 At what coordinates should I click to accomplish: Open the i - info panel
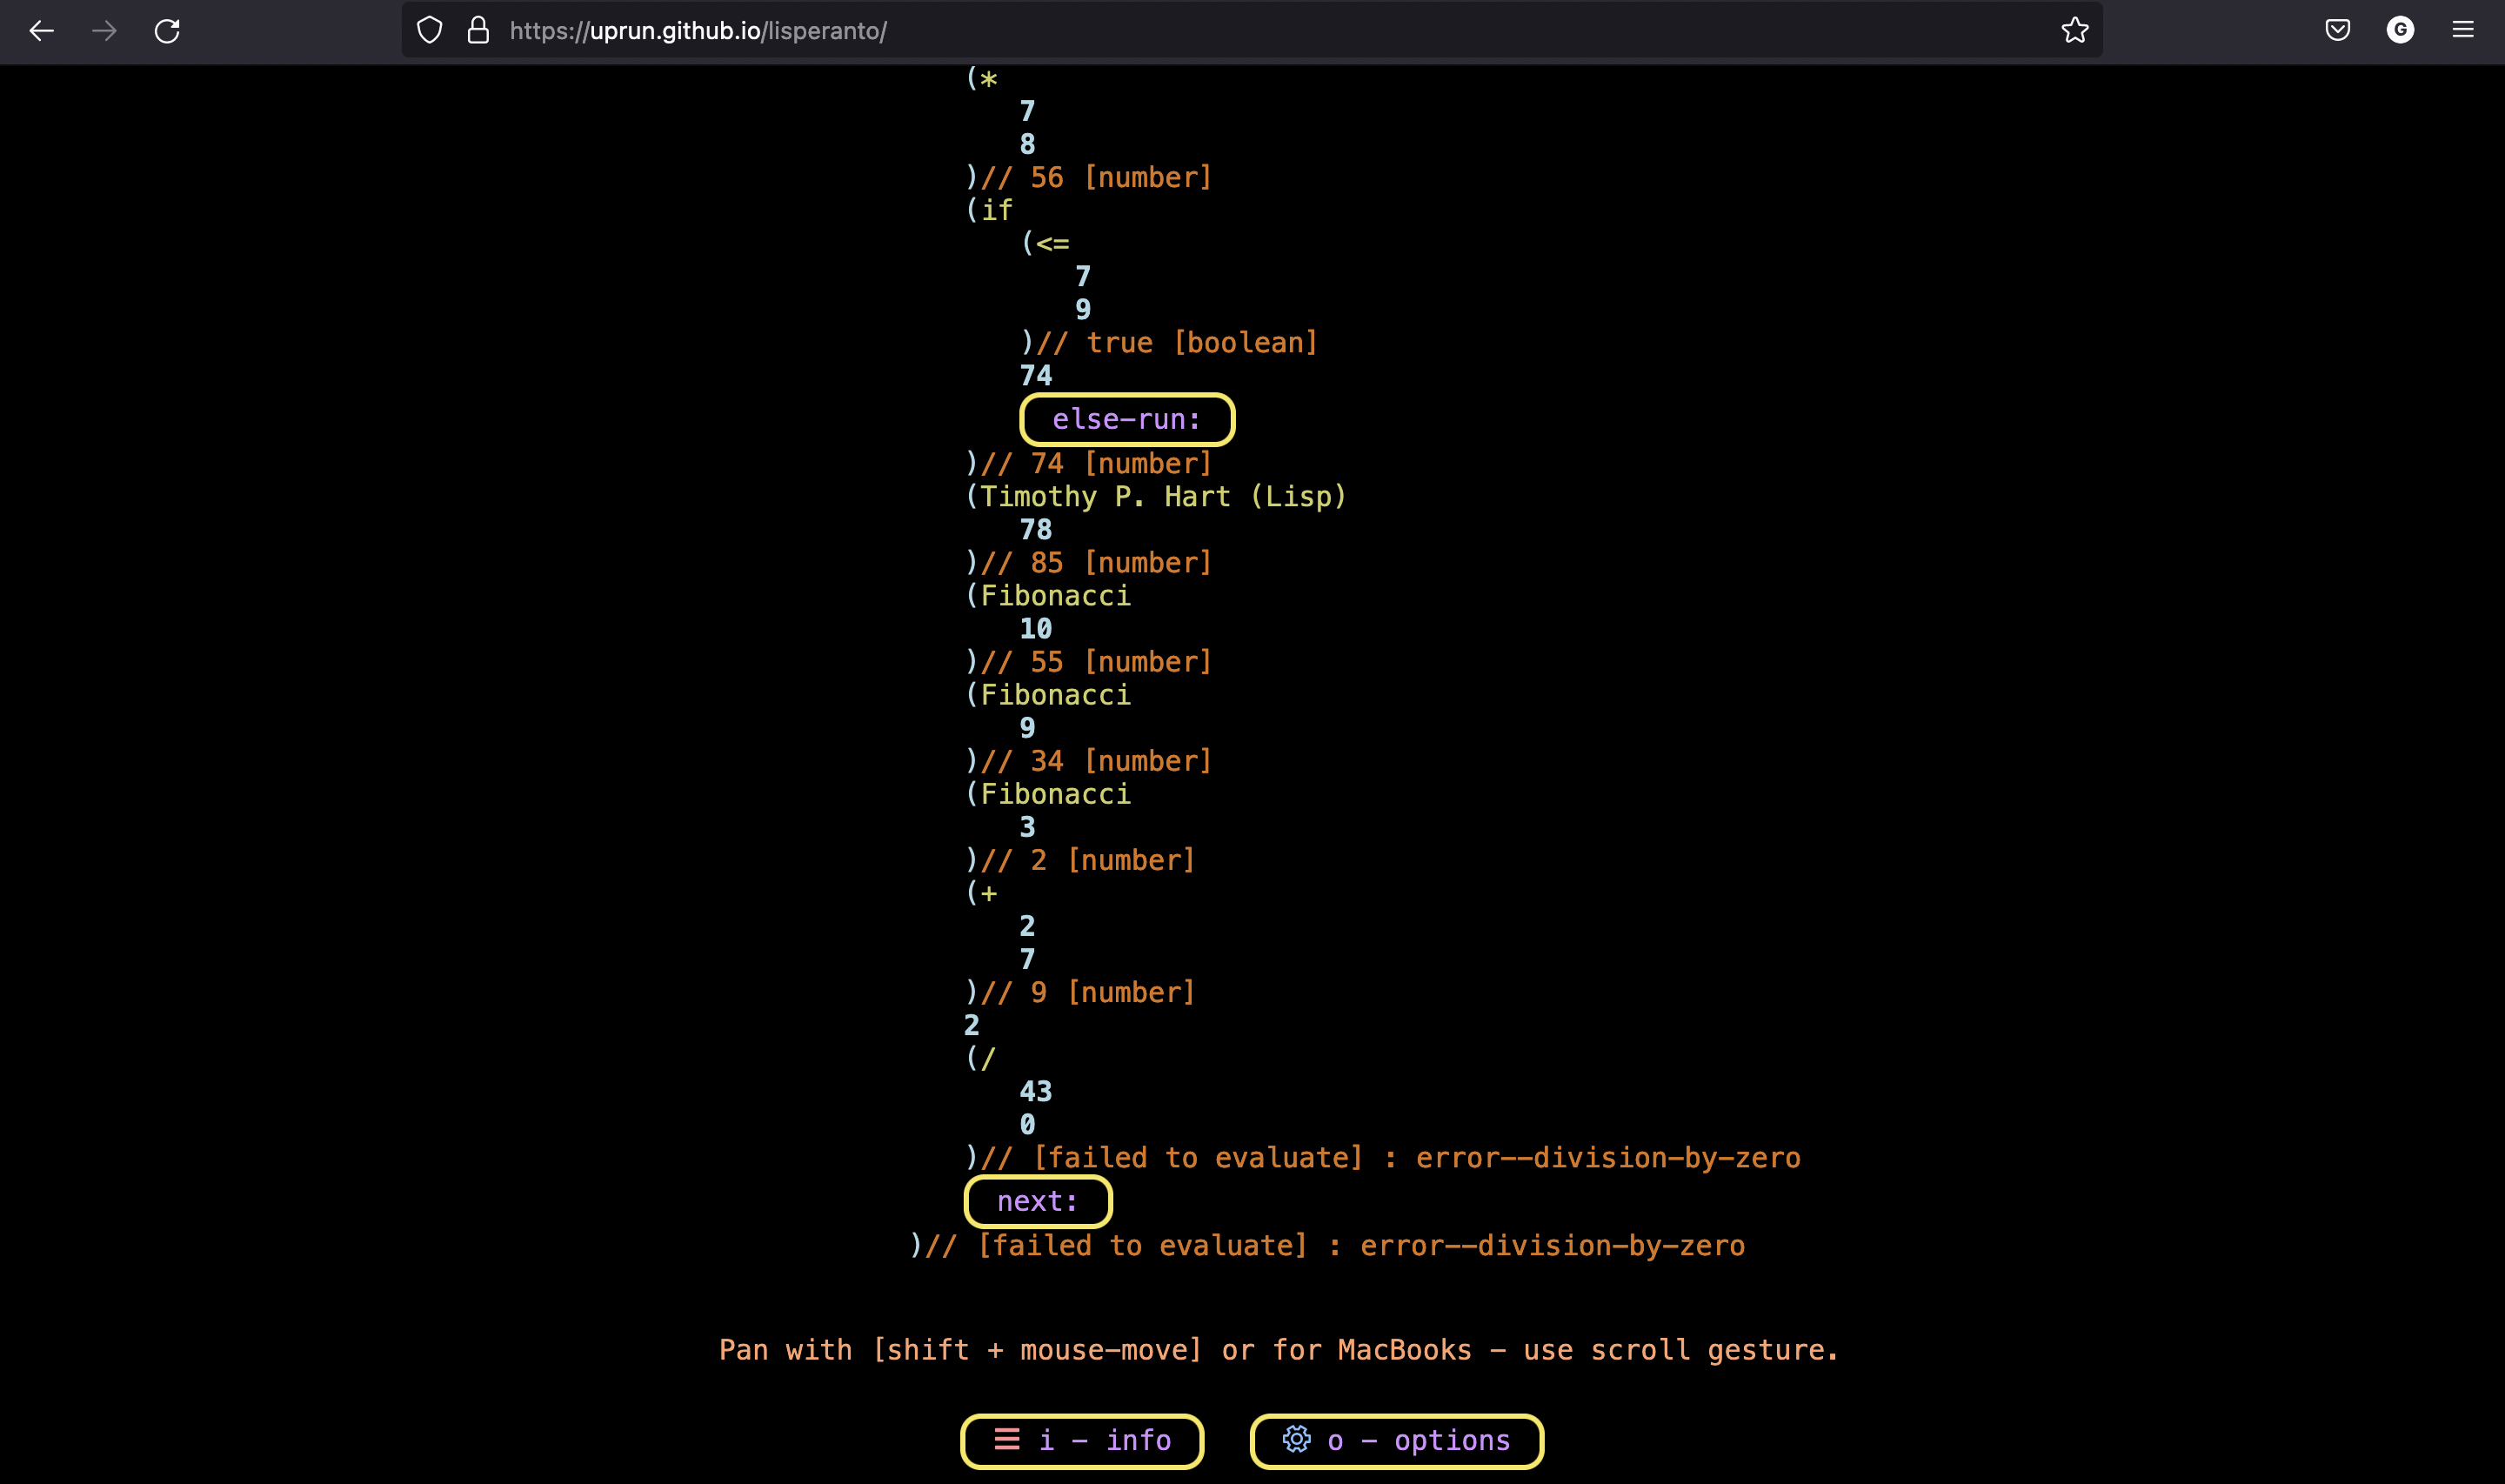(x=1081, y=1441)
